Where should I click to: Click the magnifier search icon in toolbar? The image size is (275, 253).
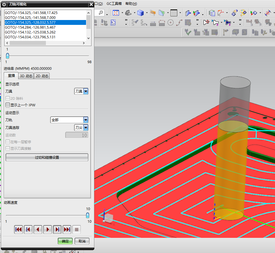point(101,13)
